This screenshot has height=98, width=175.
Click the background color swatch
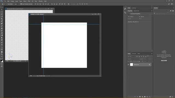[2, 62]
